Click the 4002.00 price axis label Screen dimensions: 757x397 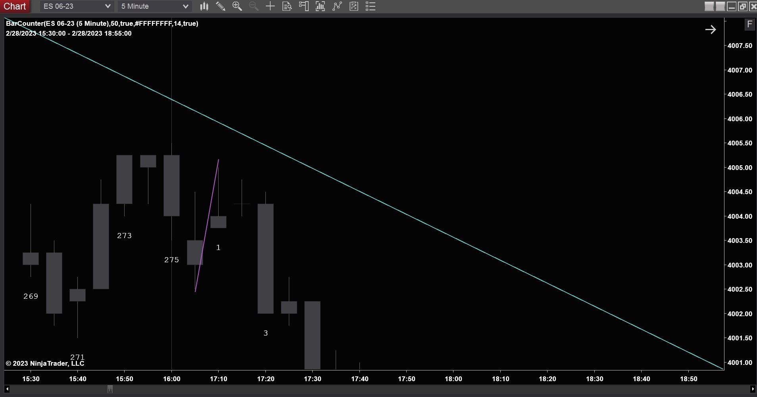740,314
